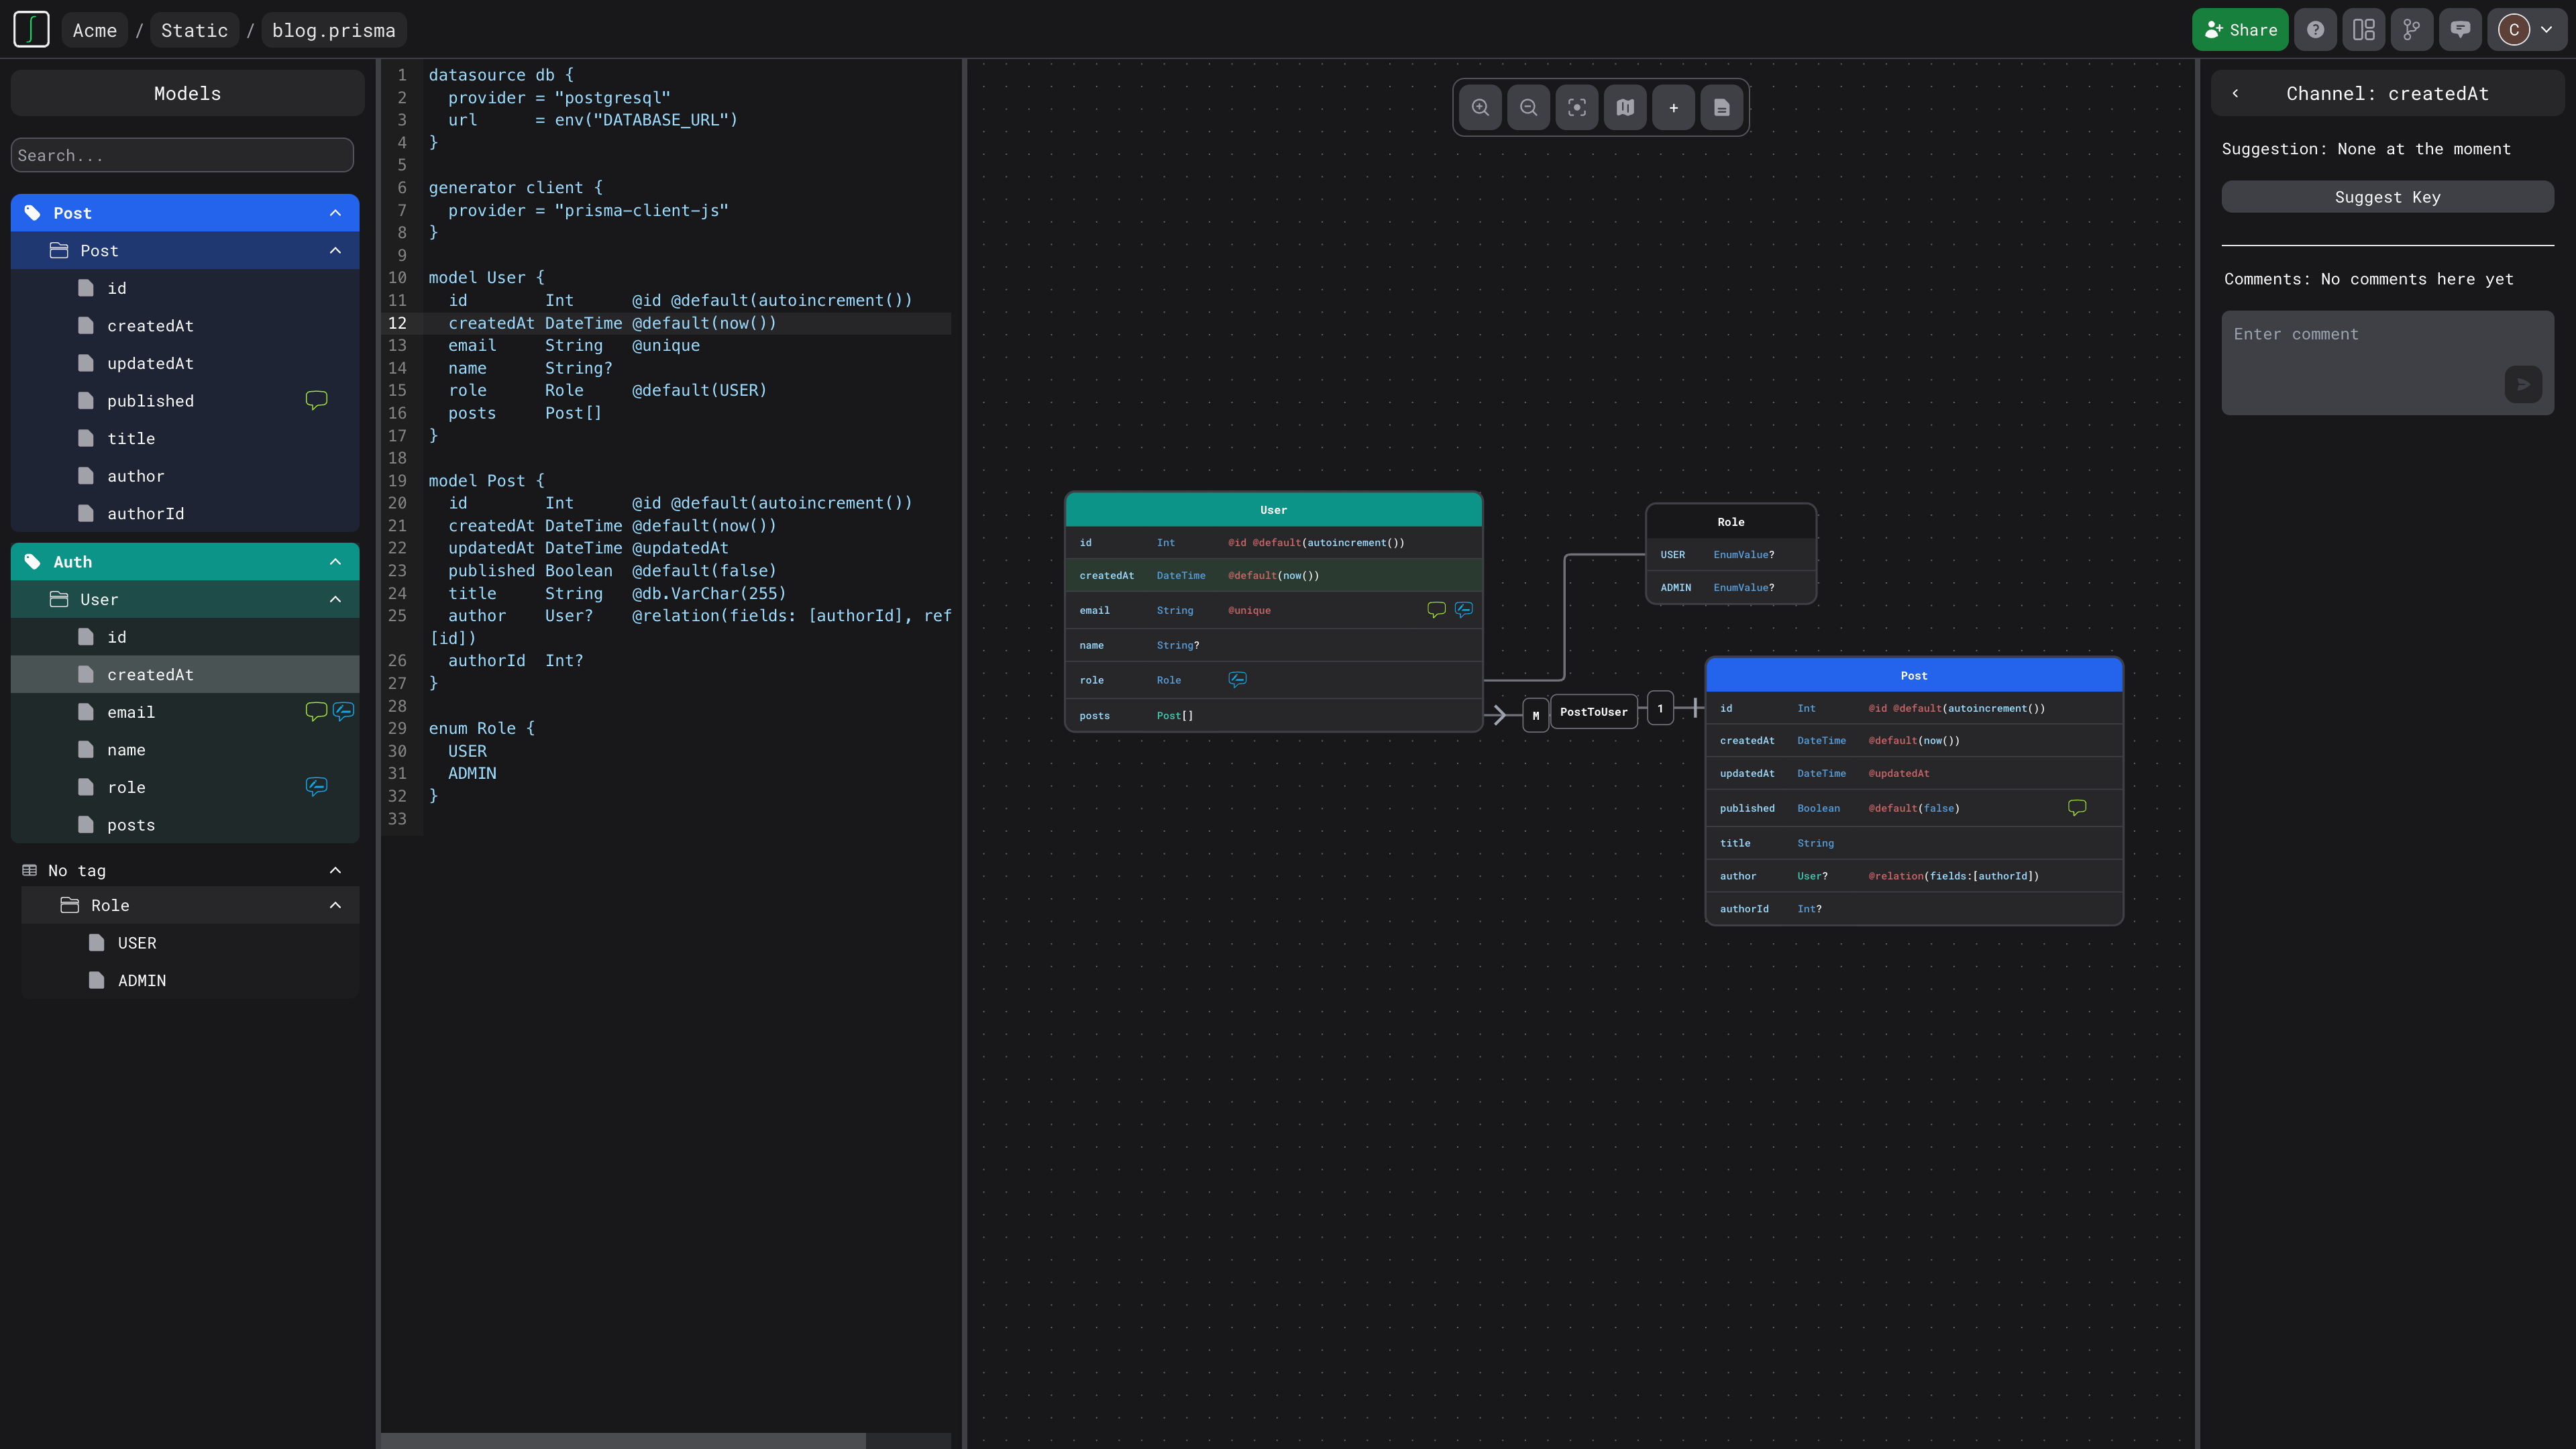The image size is (2576, 1449).
Task: Click 'enum Role {' line in code editor
Action: click(x=482, y=728)
